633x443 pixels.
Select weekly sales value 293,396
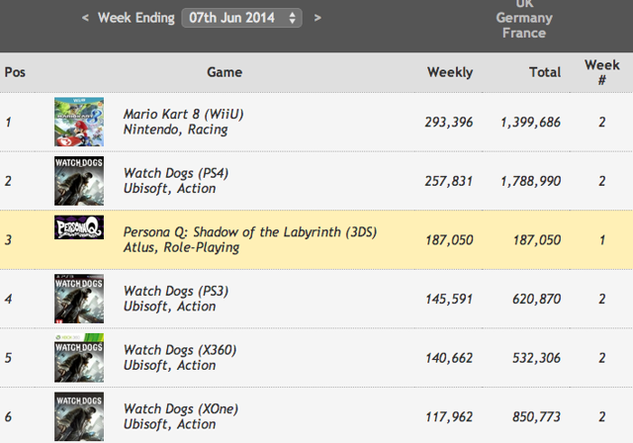448,123
